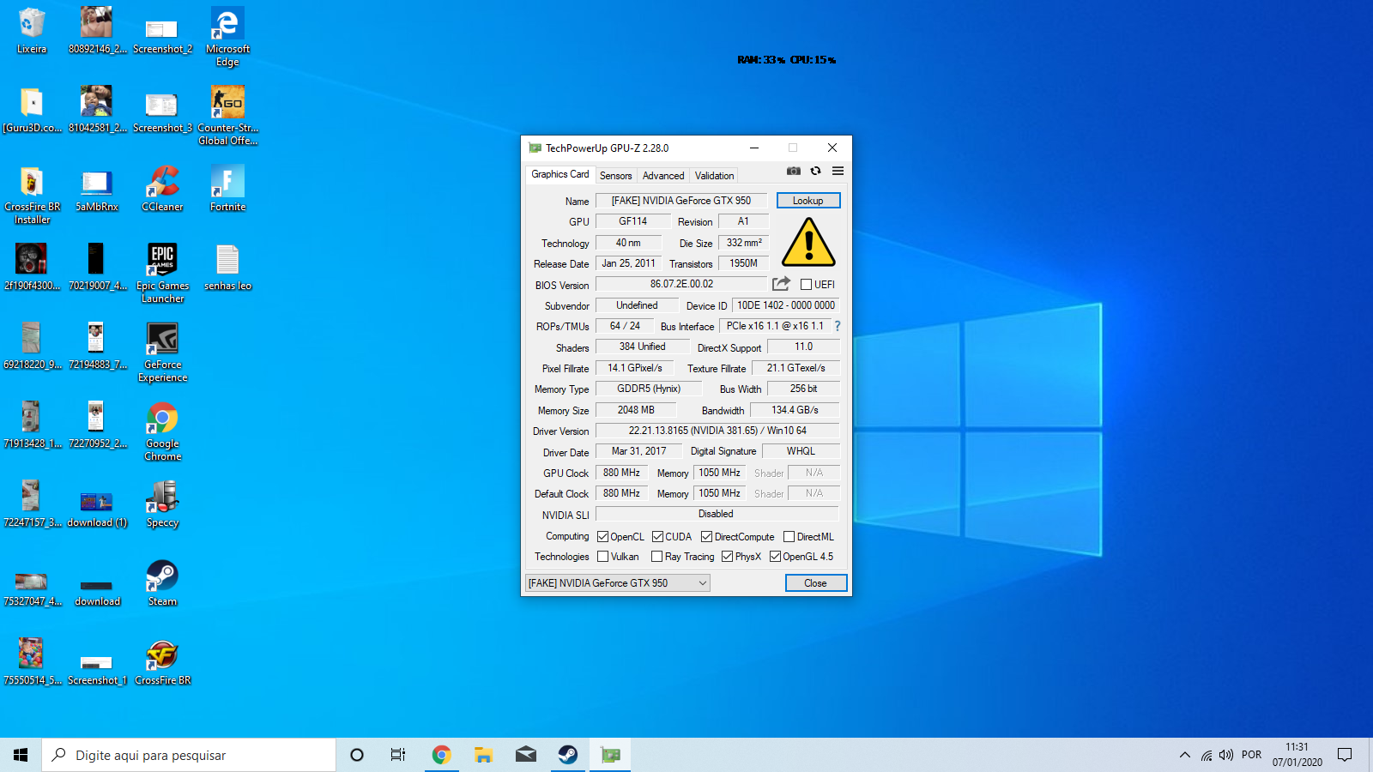Toggle the OpenCL checkbox

(x=602, y=537)
